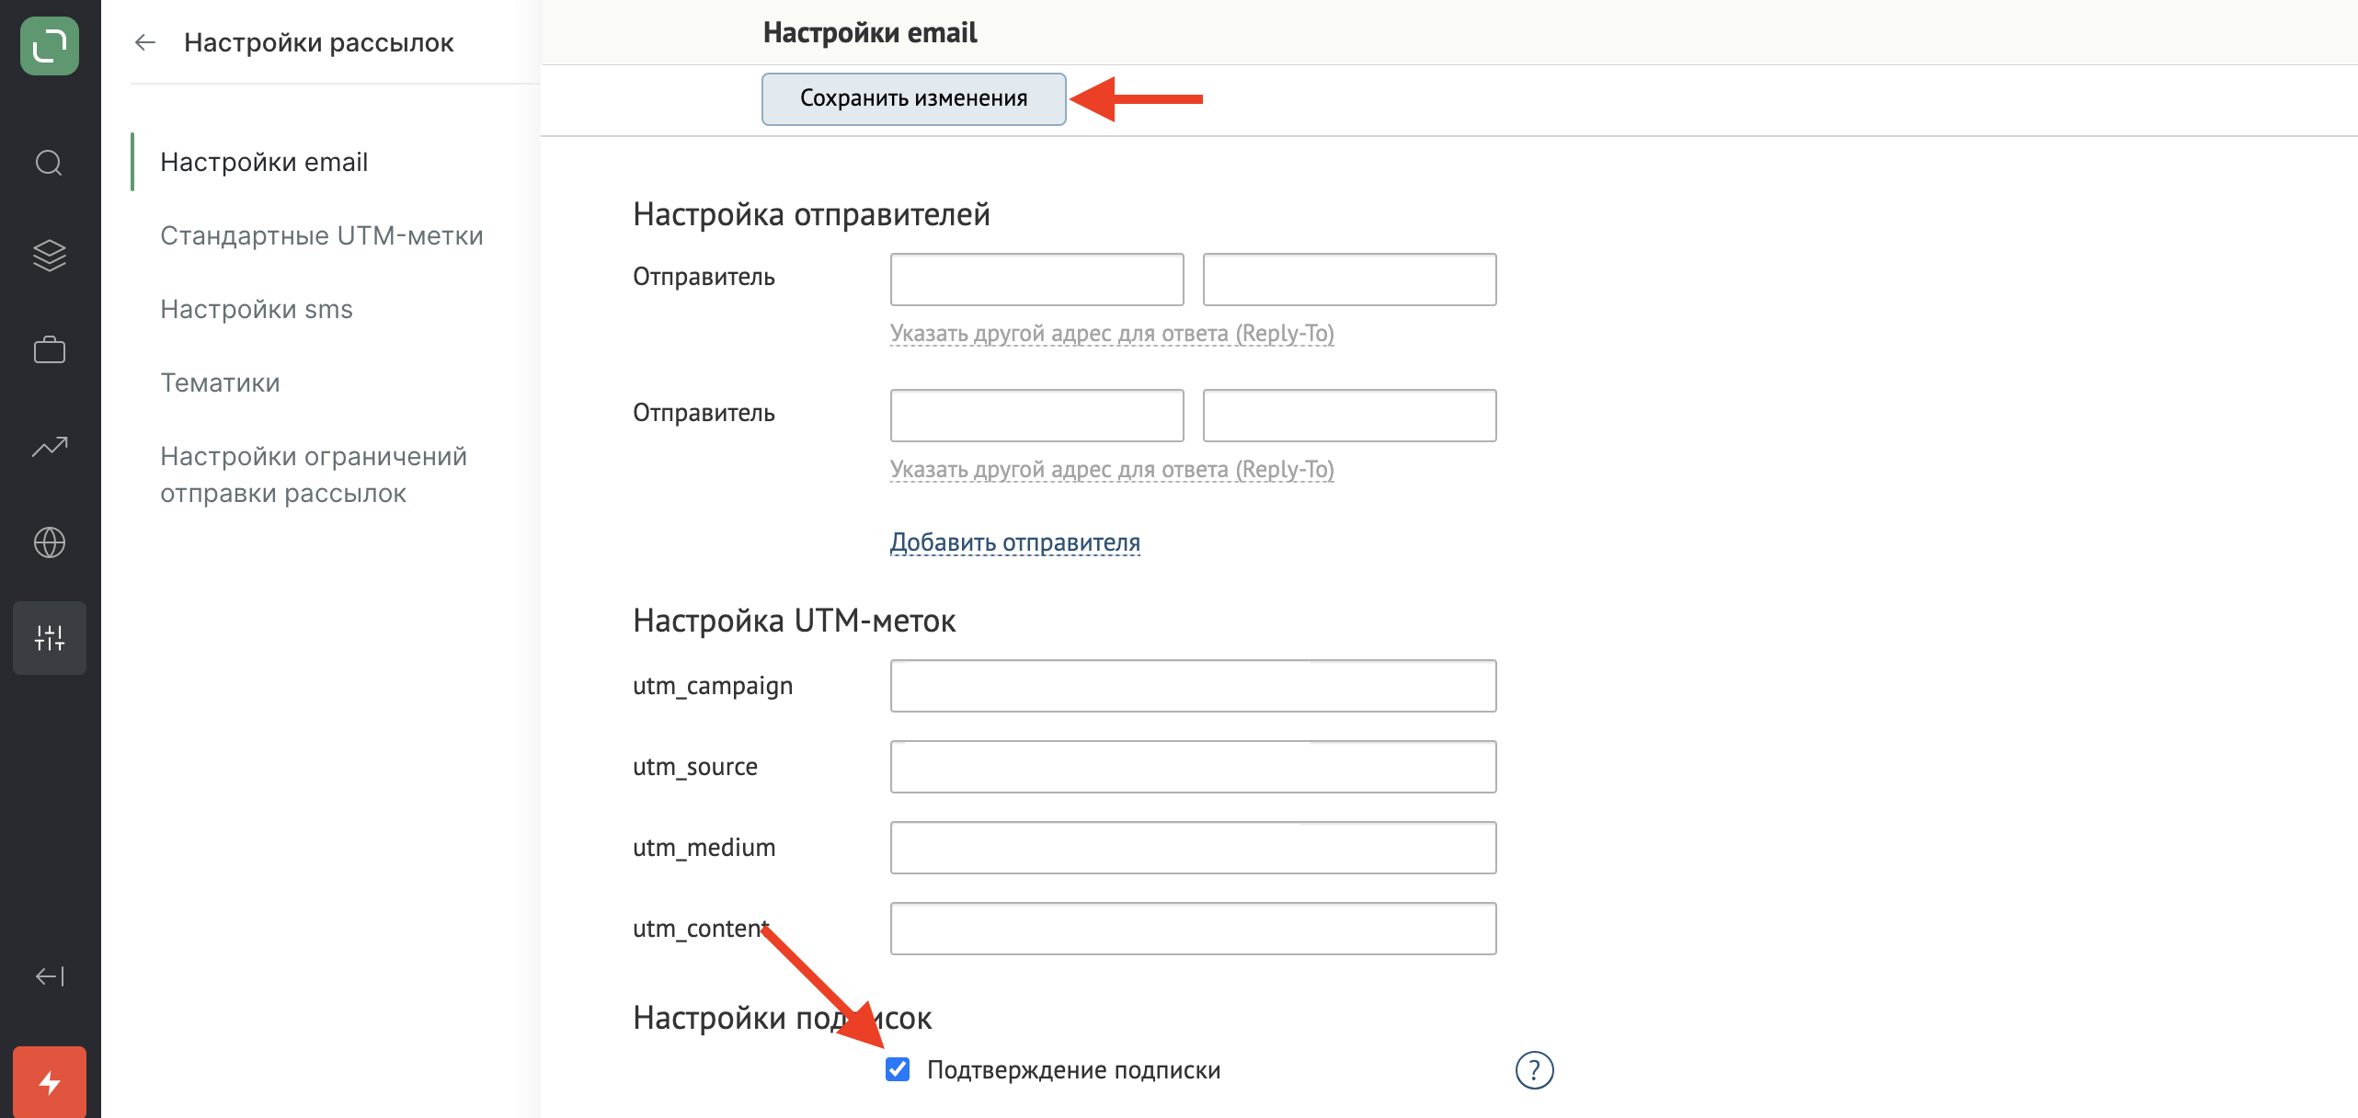Click Reply-To link under first Отправитель
Screen dimensions: 2358x1118
tap(1112, 333)
